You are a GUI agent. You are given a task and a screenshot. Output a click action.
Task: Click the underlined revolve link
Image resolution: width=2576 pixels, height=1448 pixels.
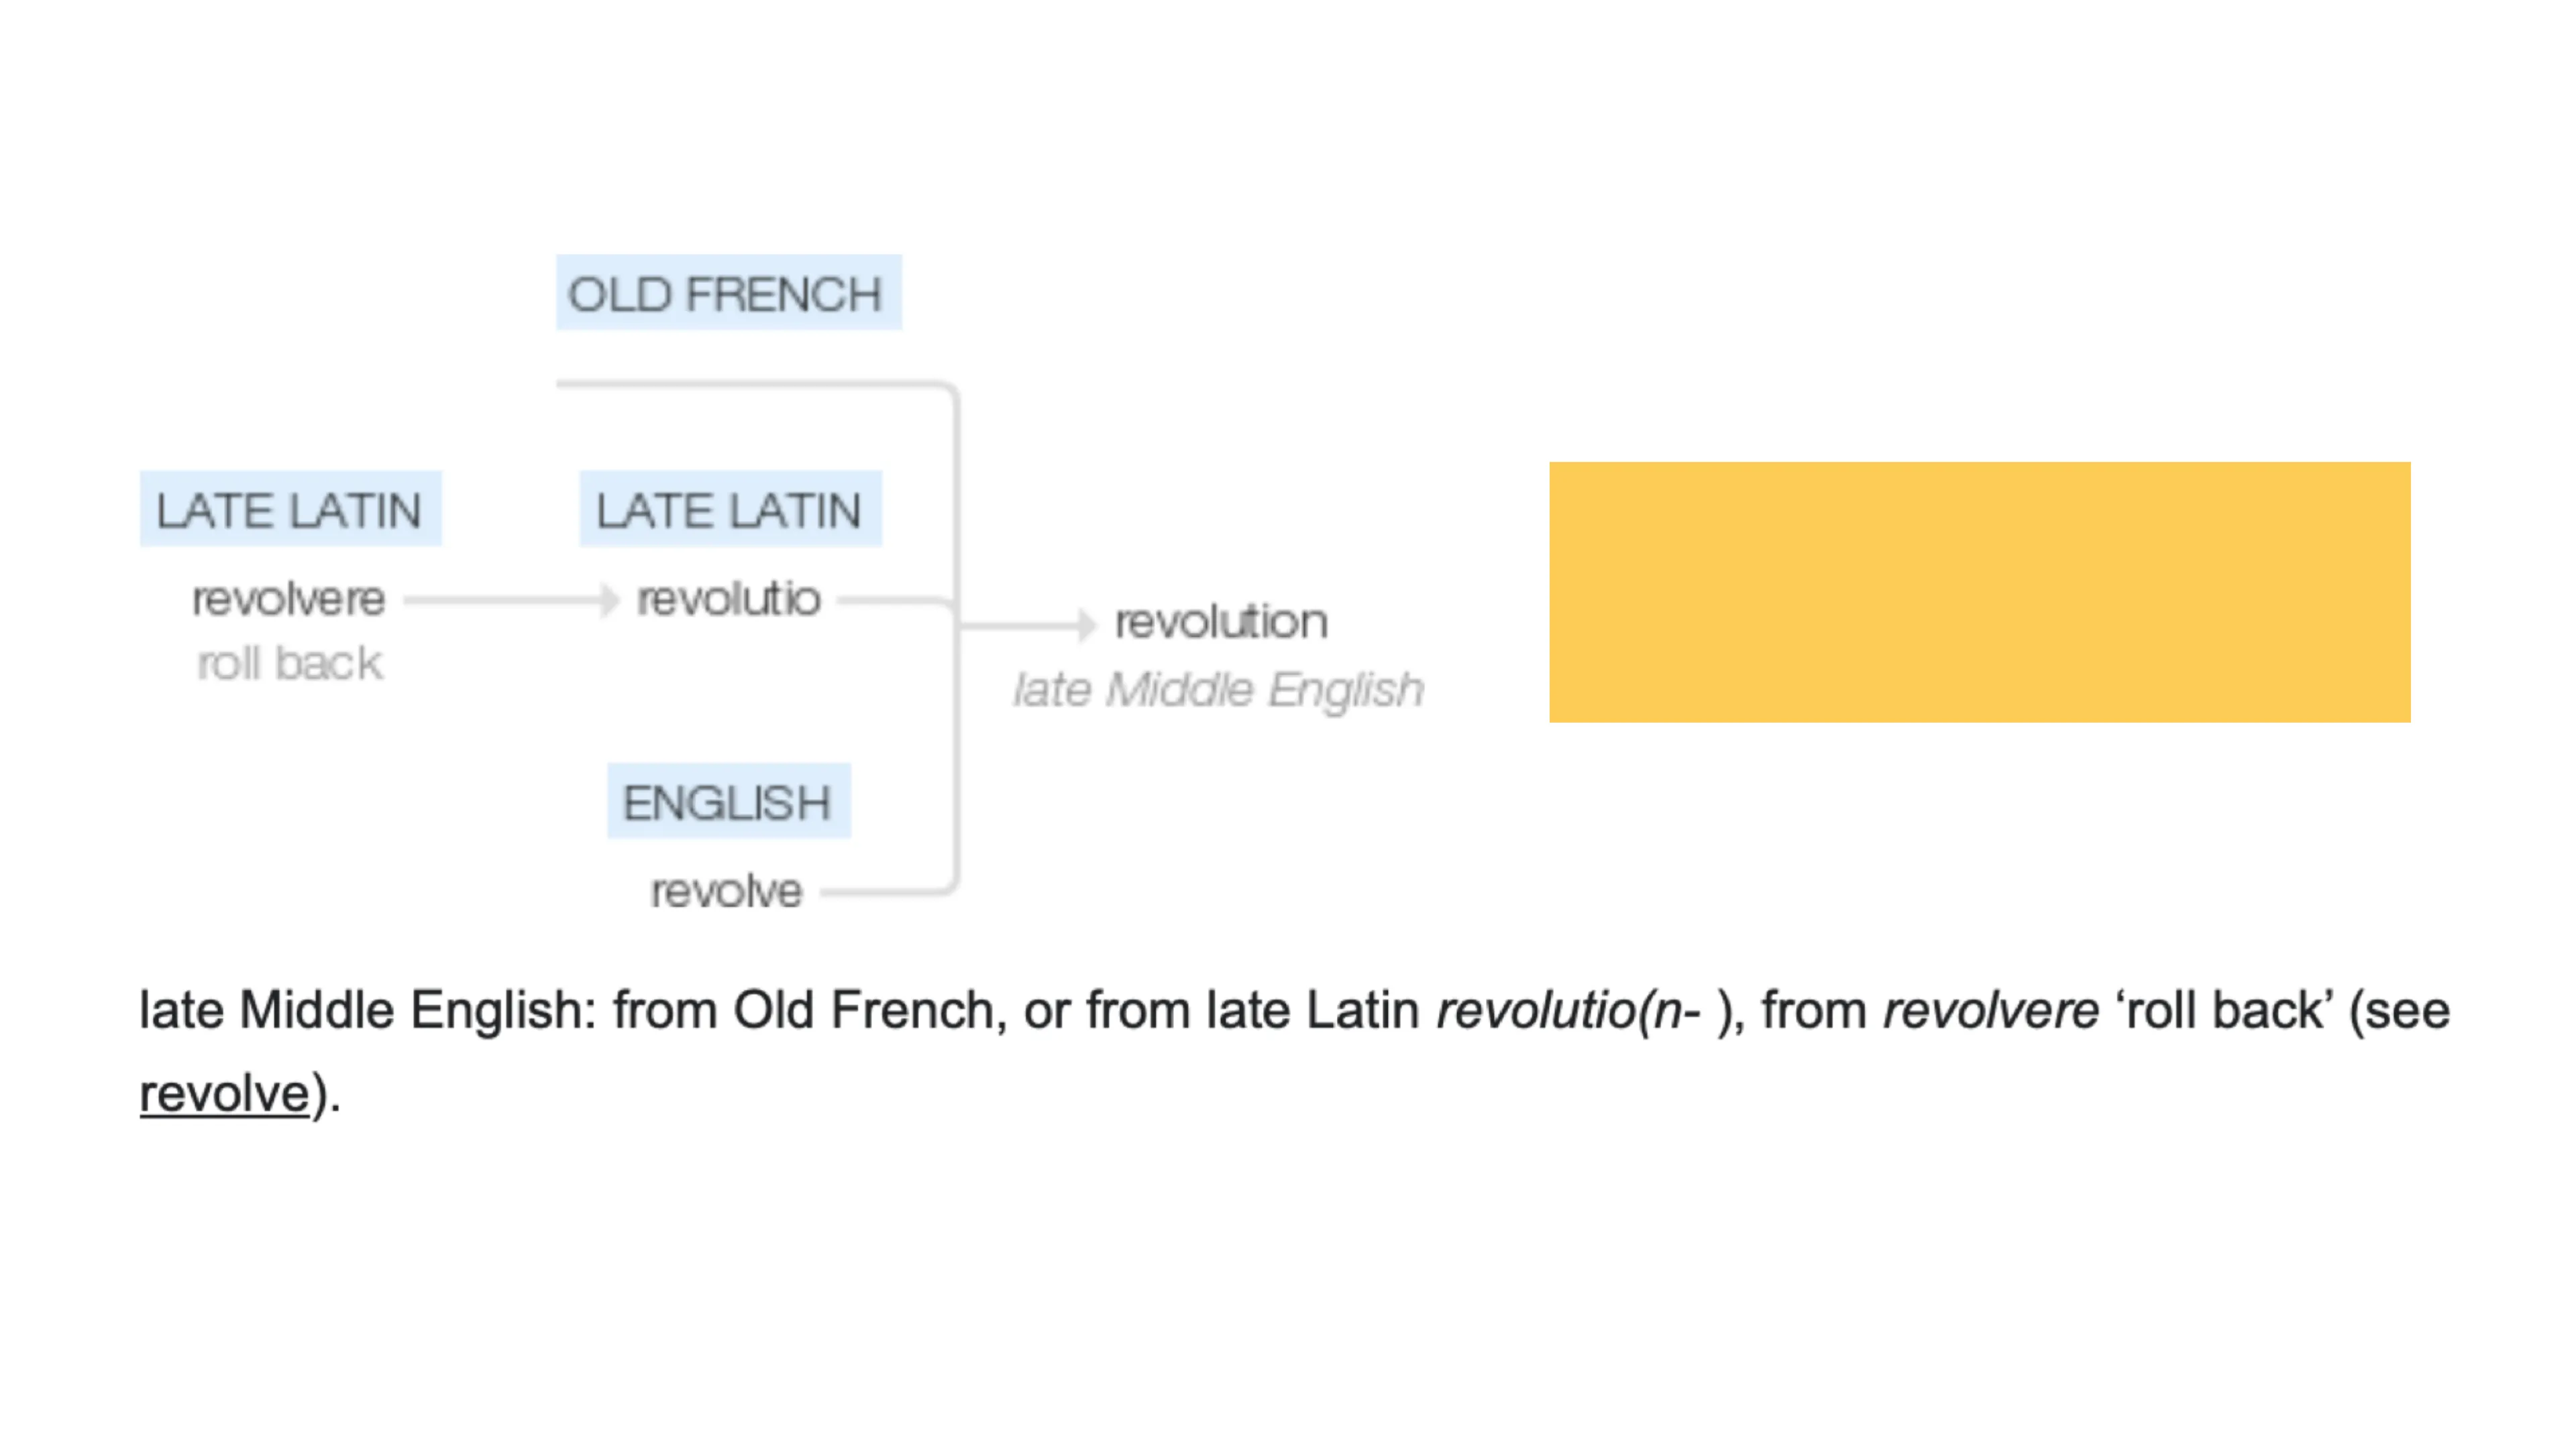pyautogui.click(x=224, y=1093)
